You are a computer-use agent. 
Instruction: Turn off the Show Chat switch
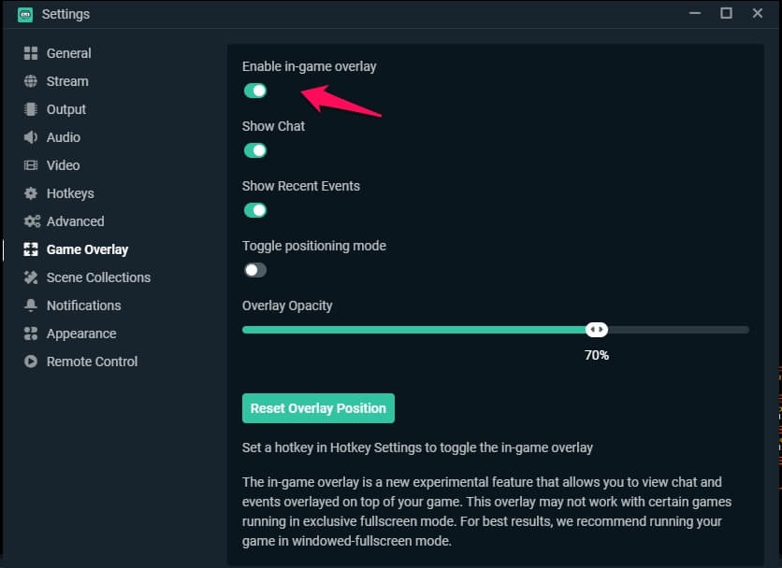click(x=255, y=150)
